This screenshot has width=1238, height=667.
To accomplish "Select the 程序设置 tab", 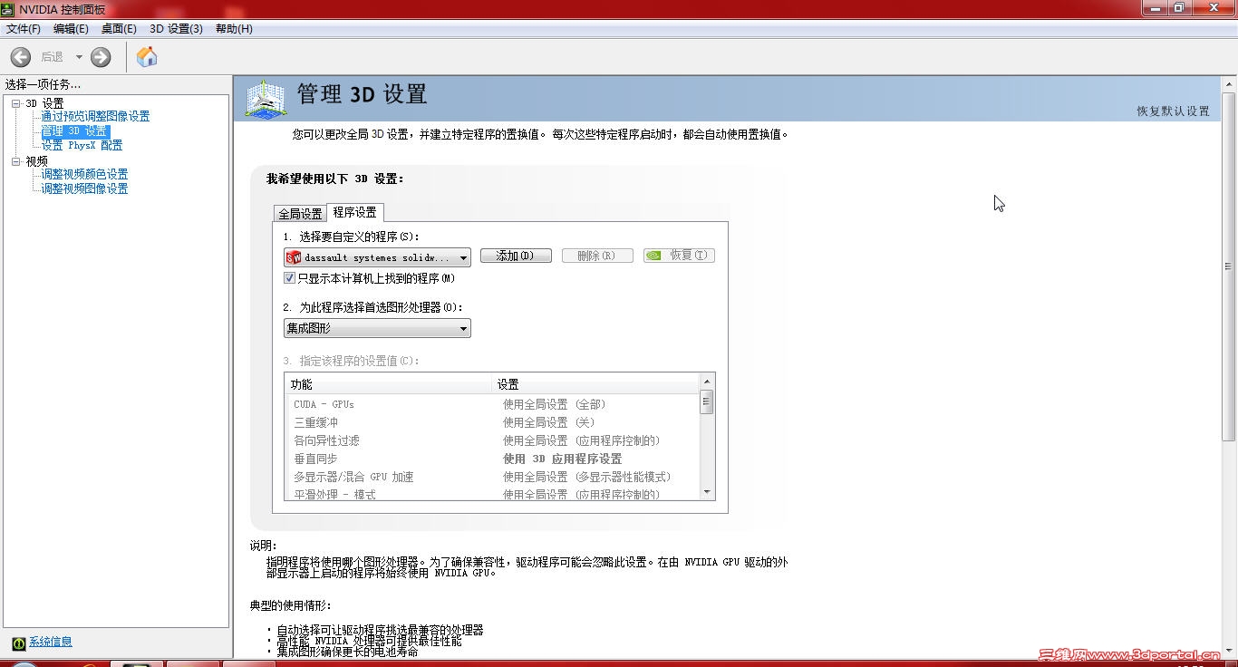I will 354,212.
